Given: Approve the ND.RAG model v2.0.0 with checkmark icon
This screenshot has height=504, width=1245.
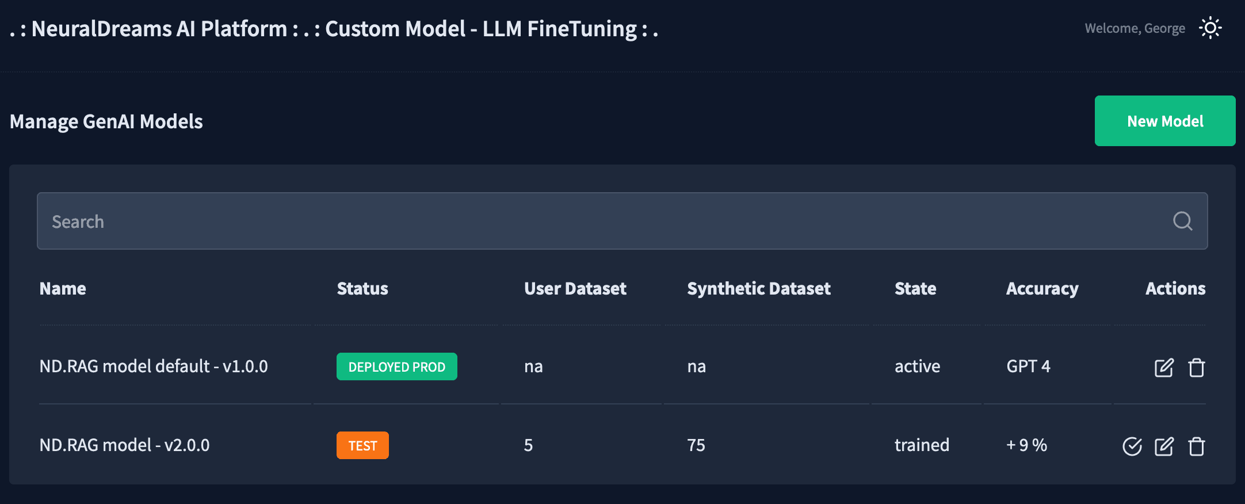Looking at the screenshot, I should [x=1132, y=446].
